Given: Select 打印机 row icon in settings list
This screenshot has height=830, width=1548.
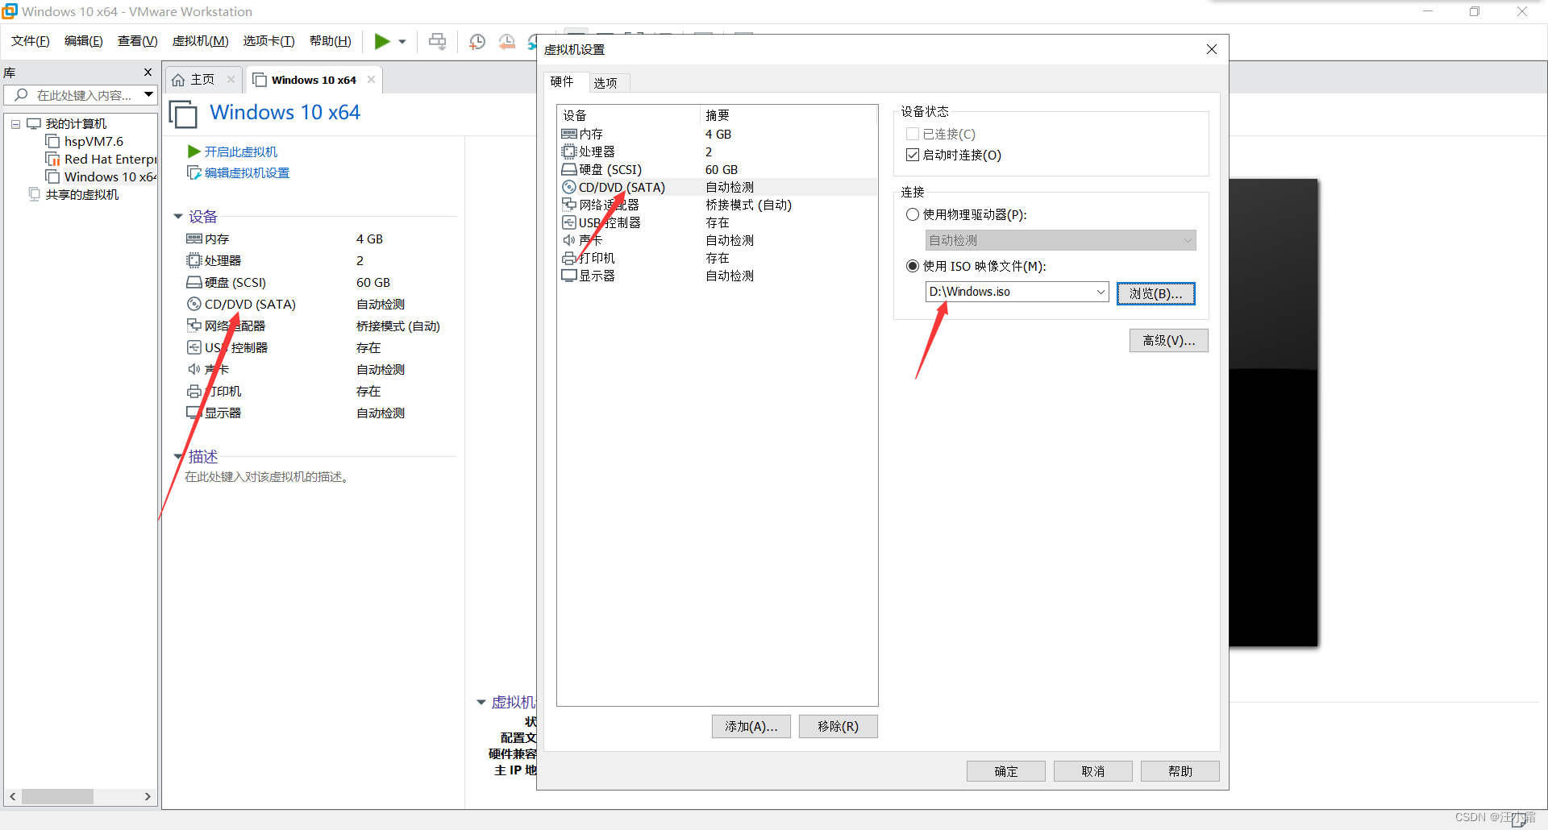Looking at the screenshot, I should (569, 258).
